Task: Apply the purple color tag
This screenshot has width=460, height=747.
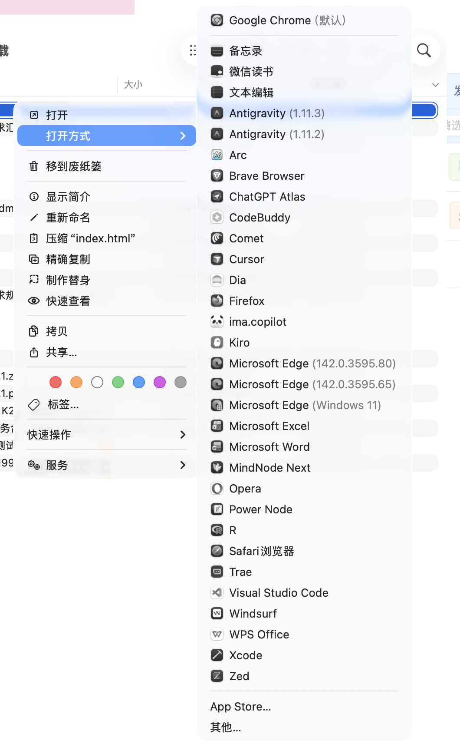Action: (x=160, y=382)
